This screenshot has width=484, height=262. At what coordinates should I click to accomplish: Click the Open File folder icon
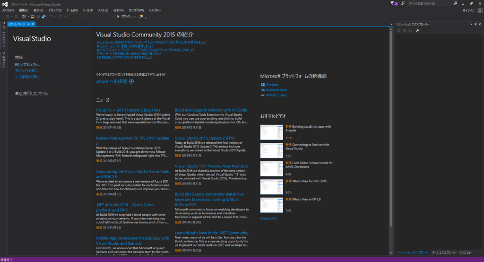tap(33, 17)
